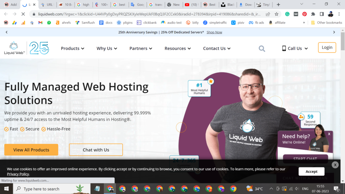345x194 pixels.
Task: Click the site search magnifier icon
Action: tap(262, 48)
